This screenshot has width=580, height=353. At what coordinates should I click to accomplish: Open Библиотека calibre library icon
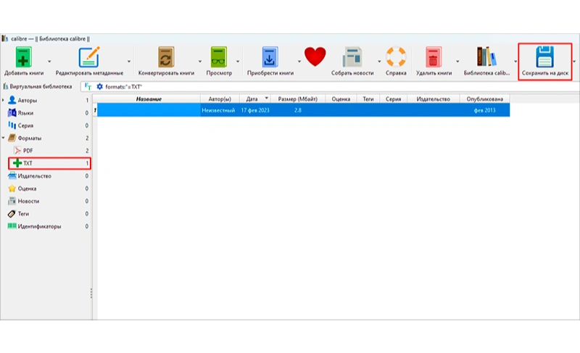click(x=486, y=57)
